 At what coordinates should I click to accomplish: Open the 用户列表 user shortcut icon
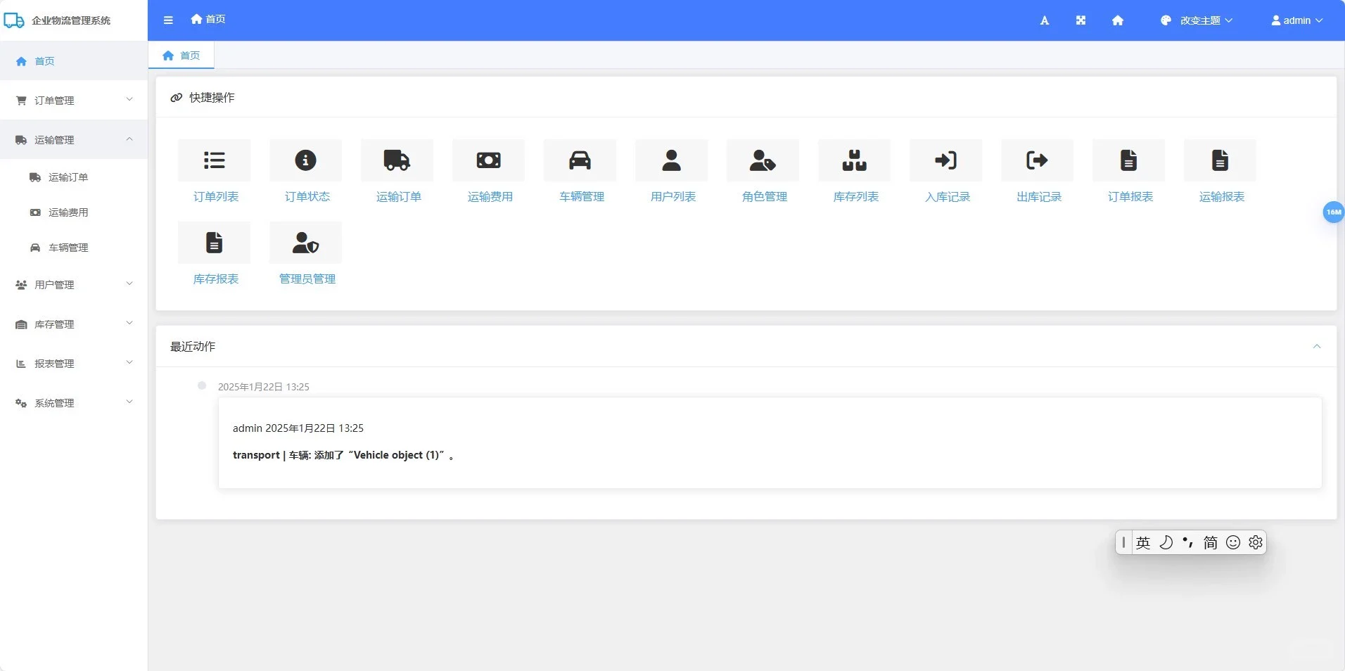[672, 160]
